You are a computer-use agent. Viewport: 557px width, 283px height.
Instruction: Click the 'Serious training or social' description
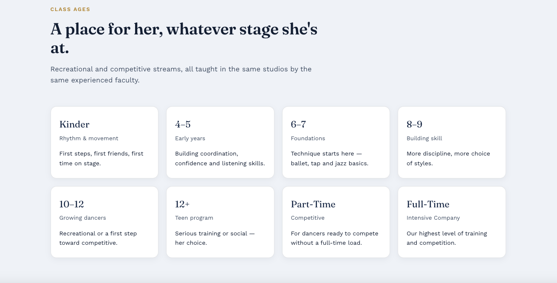click(215, 238)
